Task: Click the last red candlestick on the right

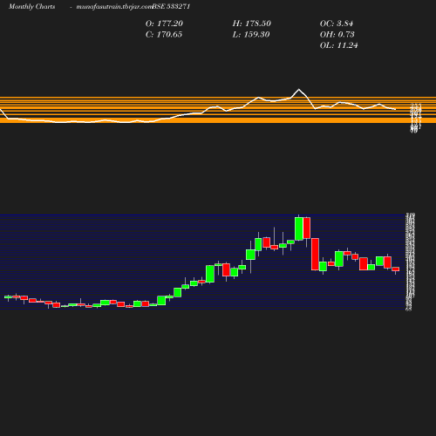Action: 396,269
